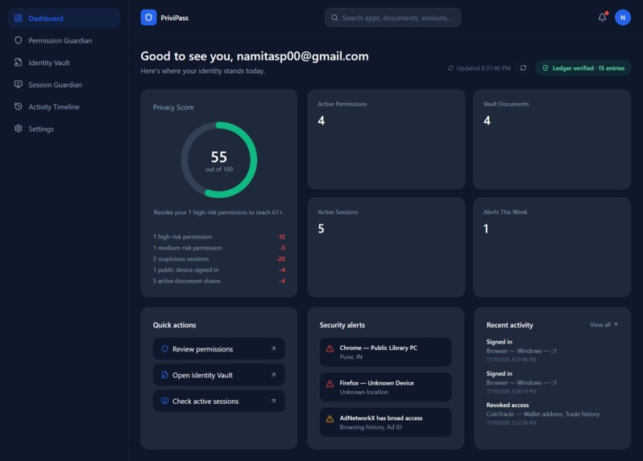
Task: Click the Session Guardian monitor icon
Action: [18, 84]
